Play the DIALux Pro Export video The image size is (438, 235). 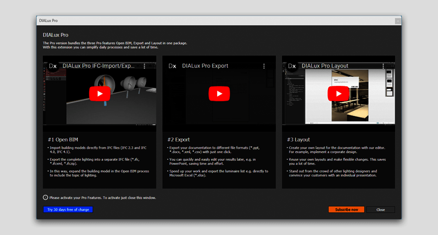(x=219, y=94)
